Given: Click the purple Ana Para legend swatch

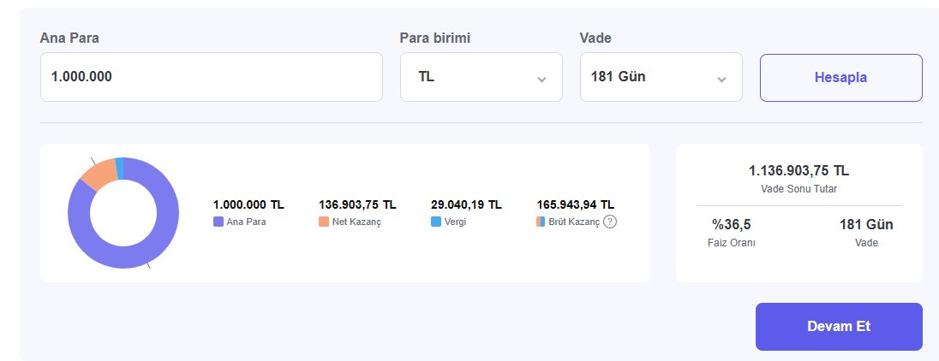Looking at the screenshot, I should pyautogui.click(x=218, y=222).
